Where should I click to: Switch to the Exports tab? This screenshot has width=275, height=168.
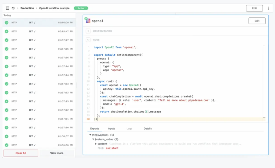95,129
